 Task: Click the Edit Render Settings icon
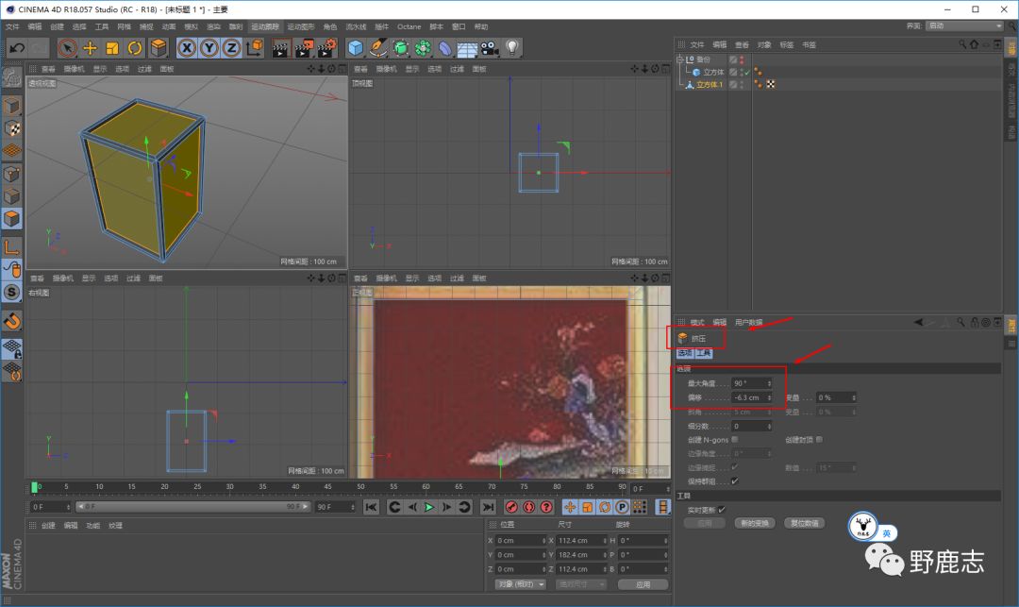click(327, 48)
